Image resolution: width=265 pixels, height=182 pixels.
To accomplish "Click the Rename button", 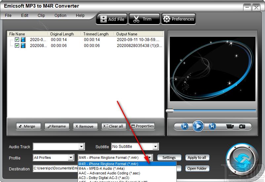I will (57, 126).
